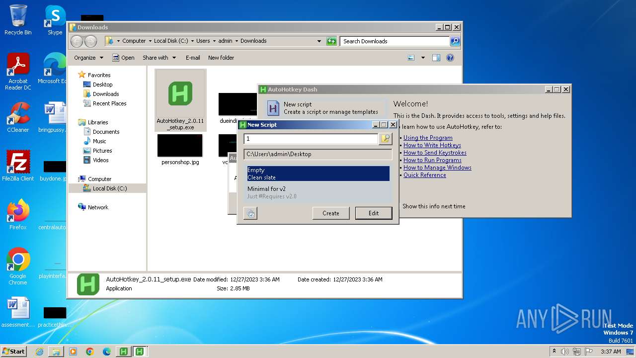Expand breadcrumb arrow after Local Disk (C:)

(x=192, y=41)
